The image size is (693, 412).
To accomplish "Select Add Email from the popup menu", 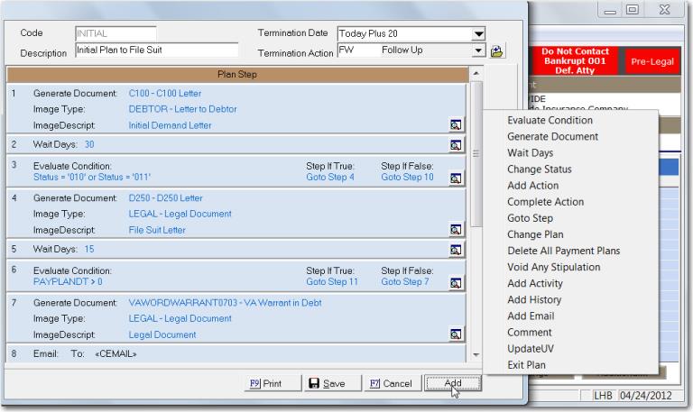I will coord(531,316).
